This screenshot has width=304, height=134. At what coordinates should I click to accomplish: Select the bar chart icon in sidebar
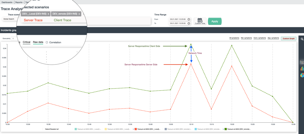coord(302,69)
